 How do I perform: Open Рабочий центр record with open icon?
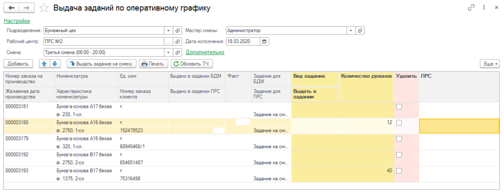coord(177,41)
